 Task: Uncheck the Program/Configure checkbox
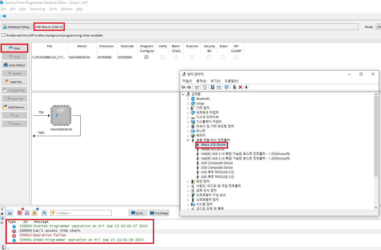(146, 57)
